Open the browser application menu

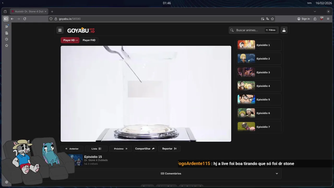coord(328,19)
